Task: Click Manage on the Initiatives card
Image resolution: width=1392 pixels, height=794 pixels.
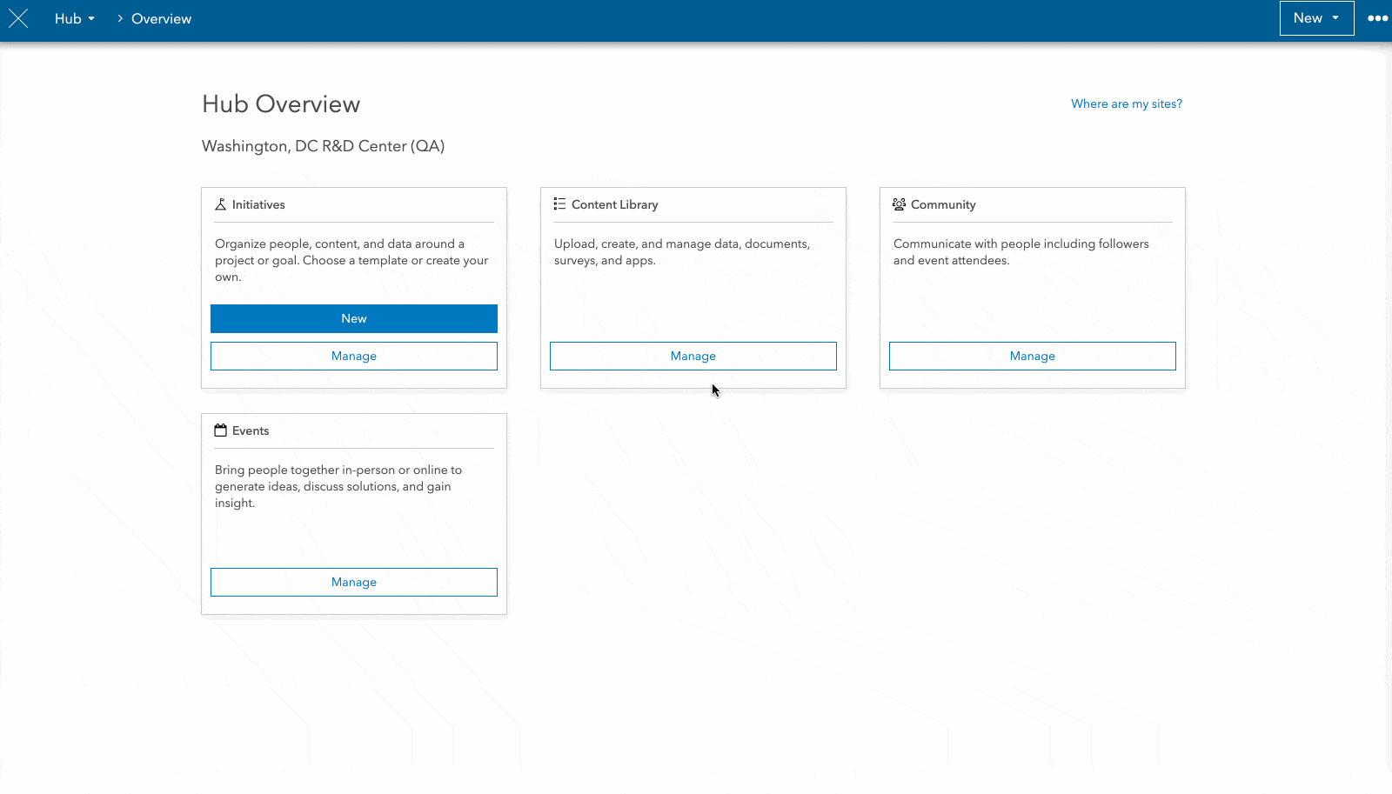Action: 353,356
